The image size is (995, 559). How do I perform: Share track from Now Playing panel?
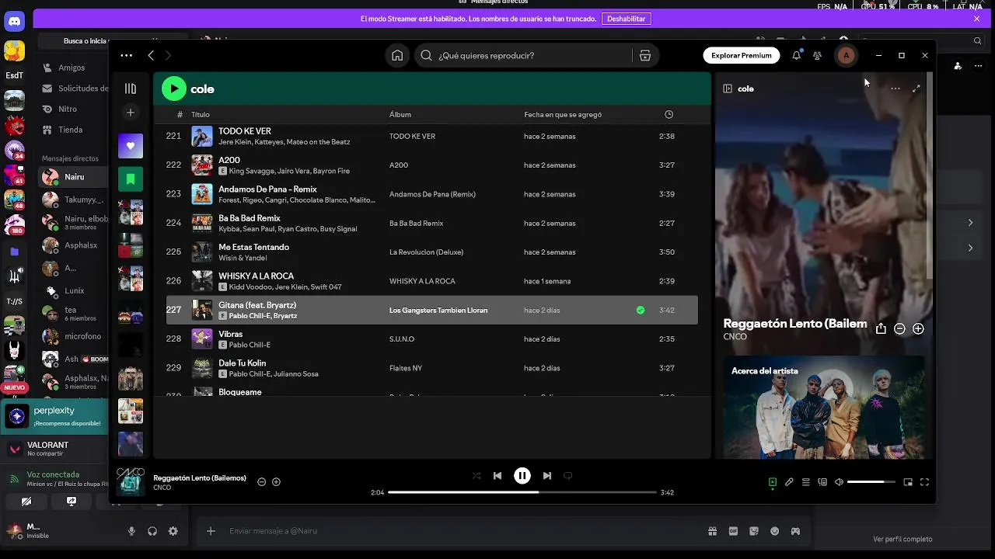pos(881,328)
